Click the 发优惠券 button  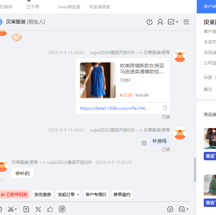click(43, 195)
